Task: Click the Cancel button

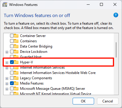Action: coord(108,101)
